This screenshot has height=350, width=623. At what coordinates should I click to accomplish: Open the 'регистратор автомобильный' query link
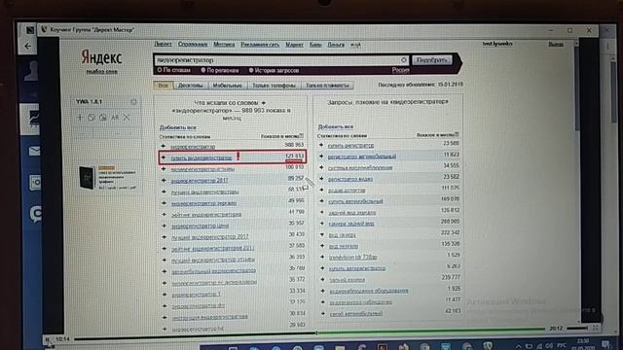point(362,157)
